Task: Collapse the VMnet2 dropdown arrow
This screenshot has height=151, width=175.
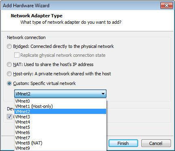Action: click(103, 94)
